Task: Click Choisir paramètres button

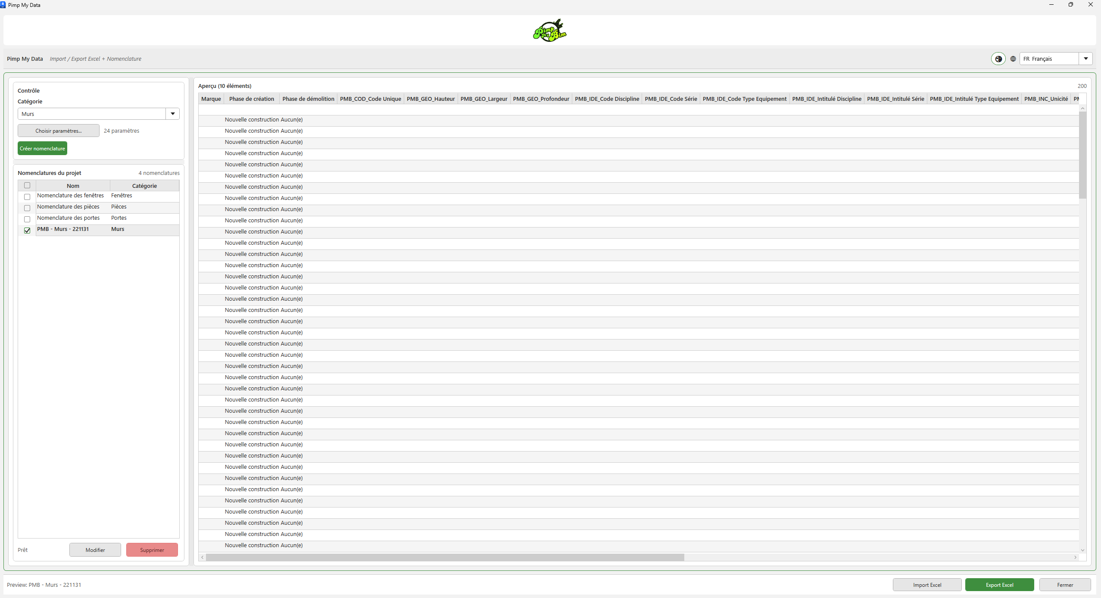Action: [59, 131]
